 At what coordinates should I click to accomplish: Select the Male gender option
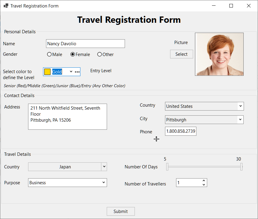pos(50,55)
